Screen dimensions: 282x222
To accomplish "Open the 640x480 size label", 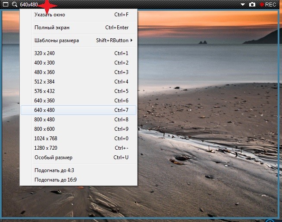I will [29, 4].
